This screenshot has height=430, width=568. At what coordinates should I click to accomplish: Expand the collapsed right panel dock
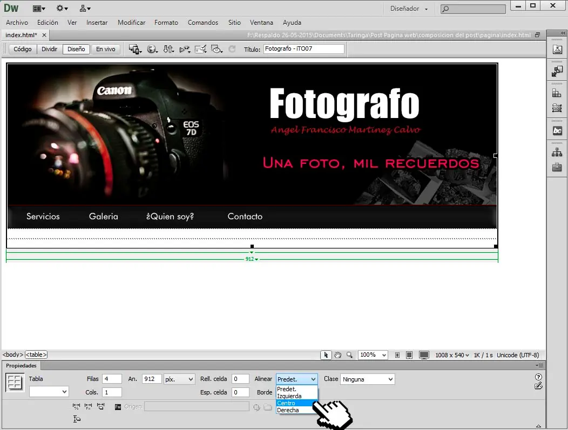[x=563, y=33]
